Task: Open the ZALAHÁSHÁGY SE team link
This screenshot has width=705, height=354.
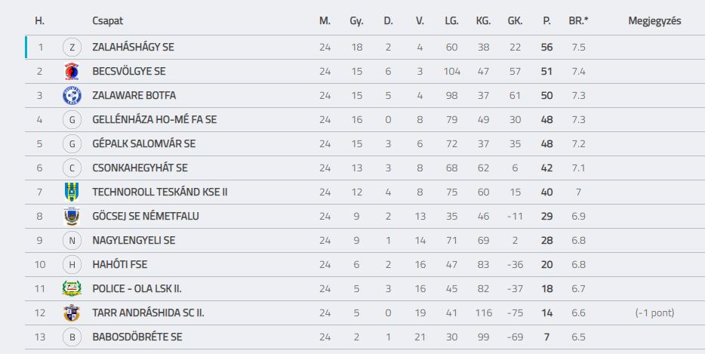Action: point(133,48)
